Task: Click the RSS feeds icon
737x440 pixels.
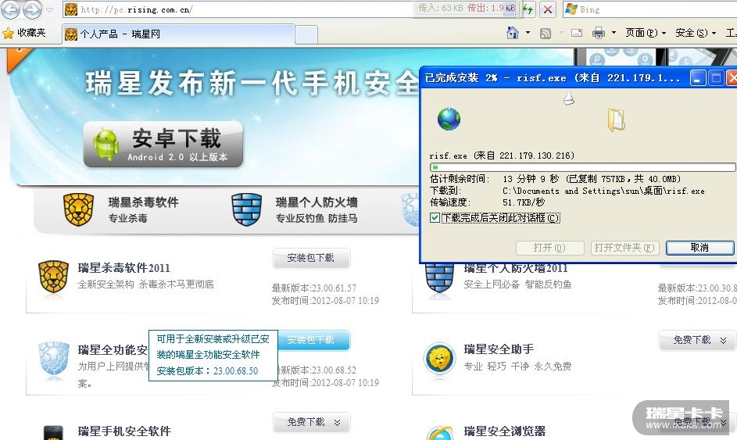Action: pyautogui.click(x=546, y=34)
